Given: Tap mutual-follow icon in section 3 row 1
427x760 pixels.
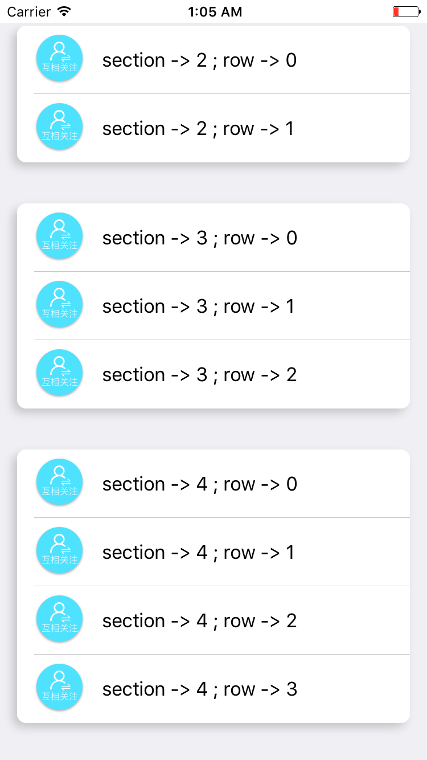Looking at the screenshot, I should [x=60, y=304].
